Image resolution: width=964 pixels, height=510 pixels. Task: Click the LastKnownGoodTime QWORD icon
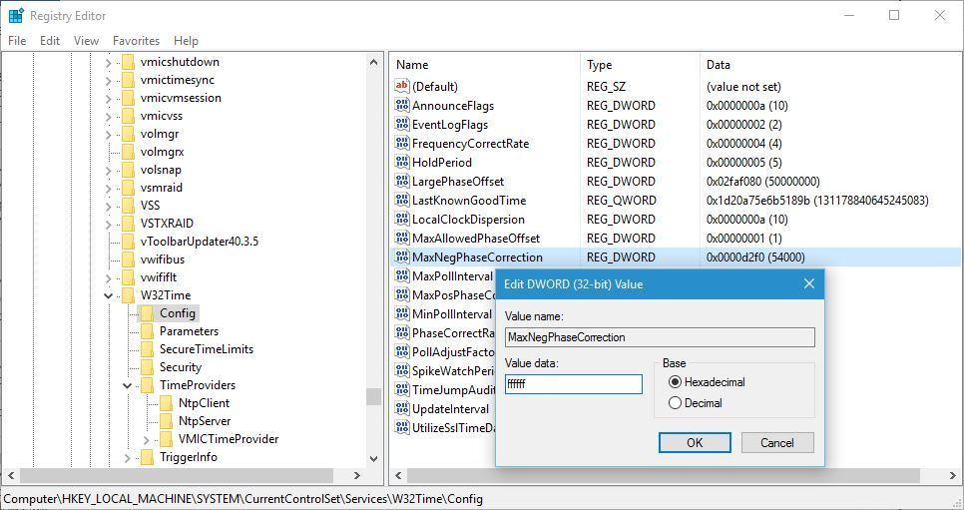(x=402, y=201)
